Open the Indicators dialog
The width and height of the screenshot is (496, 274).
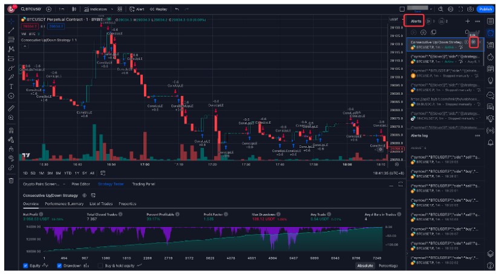click(x=96, y=9)
